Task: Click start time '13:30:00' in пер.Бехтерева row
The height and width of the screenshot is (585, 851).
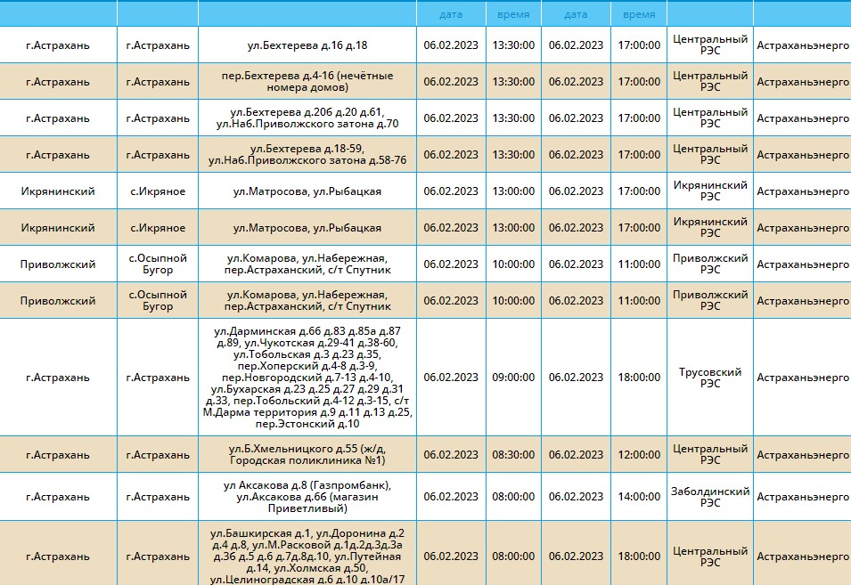Action: point(514,82)
